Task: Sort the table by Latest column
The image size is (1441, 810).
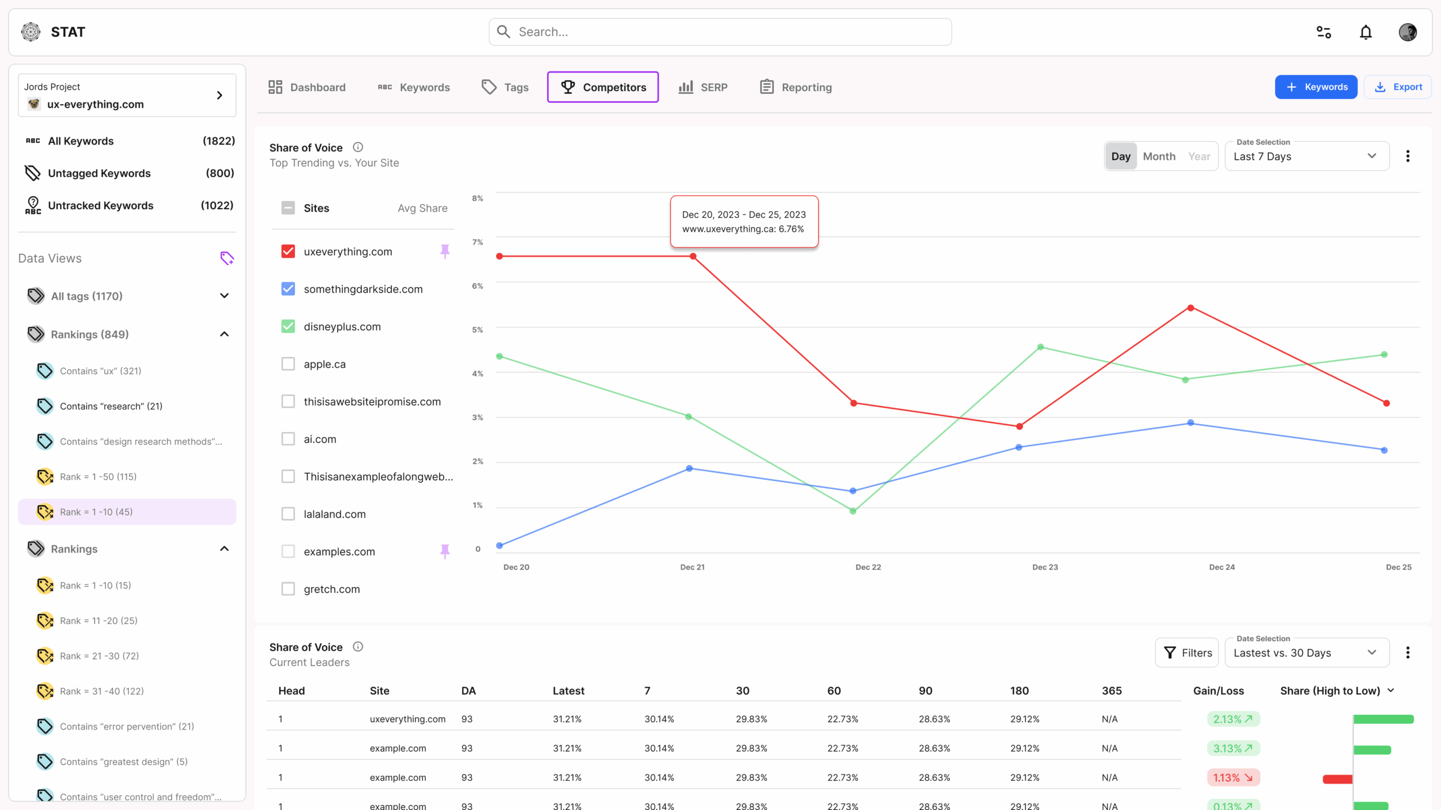Action: [569, 691]
